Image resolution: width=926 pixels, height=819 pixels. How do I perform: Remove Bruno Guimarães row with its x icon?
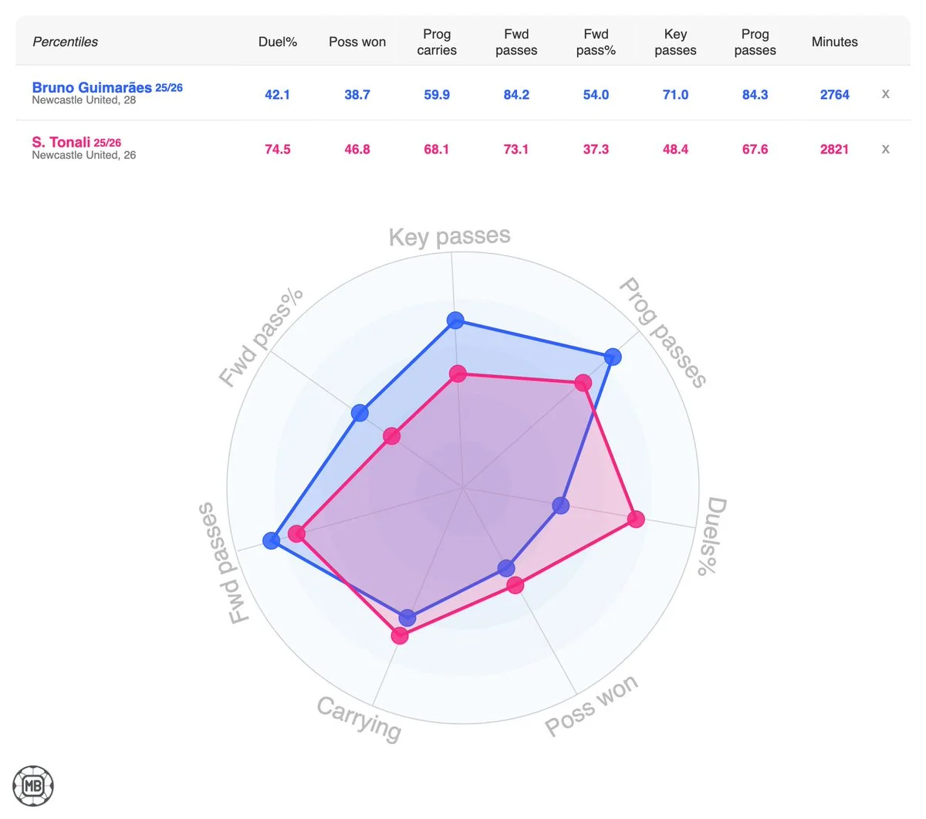point(885,94)
